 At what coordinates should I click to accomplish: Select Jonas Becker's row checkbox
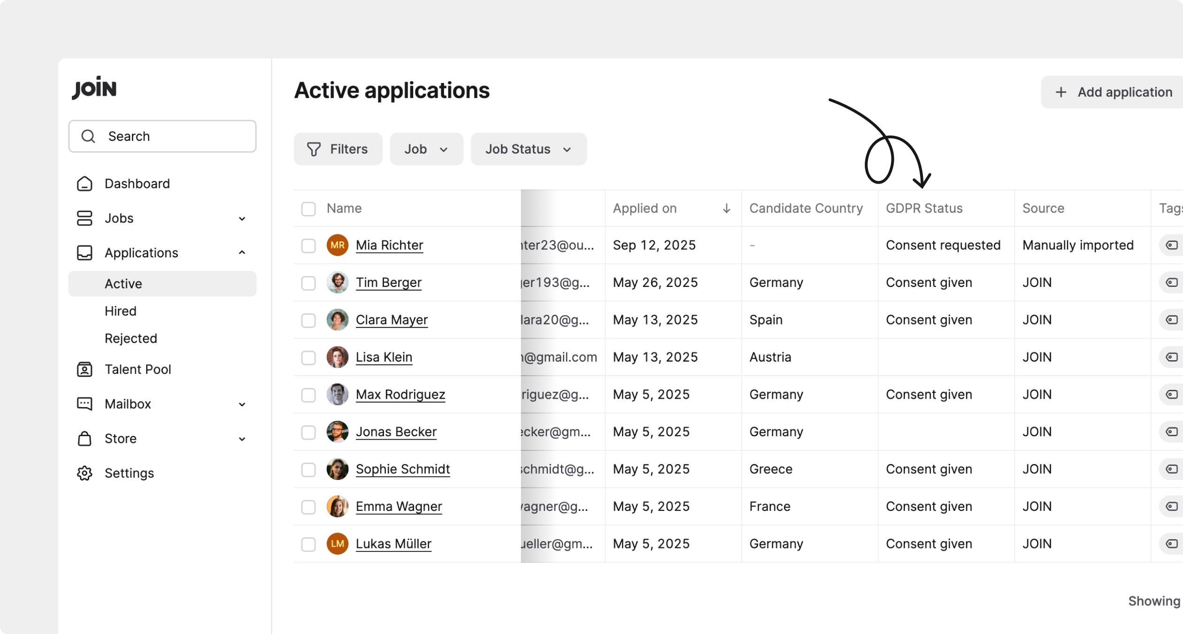tap(308, 432)
